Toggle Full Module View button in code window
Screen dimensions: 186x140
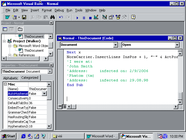(64, 106)
